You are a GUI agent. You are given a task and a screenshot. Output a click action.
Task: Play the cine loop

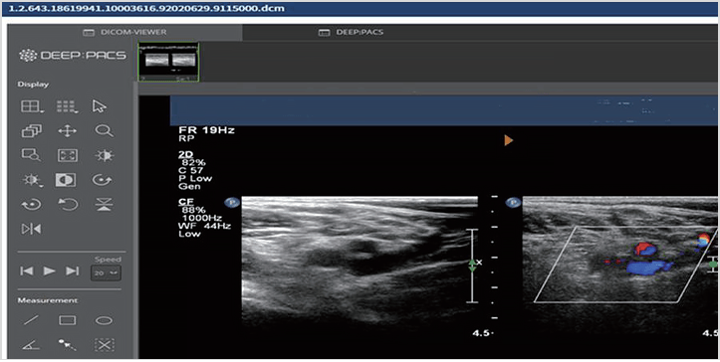tap(49, 271)
